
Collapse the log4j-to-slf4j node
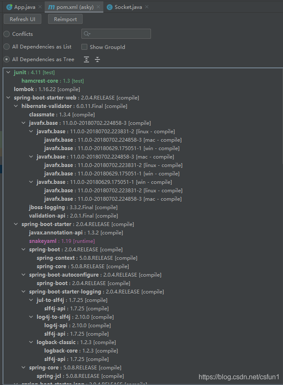tap(31, 317)
